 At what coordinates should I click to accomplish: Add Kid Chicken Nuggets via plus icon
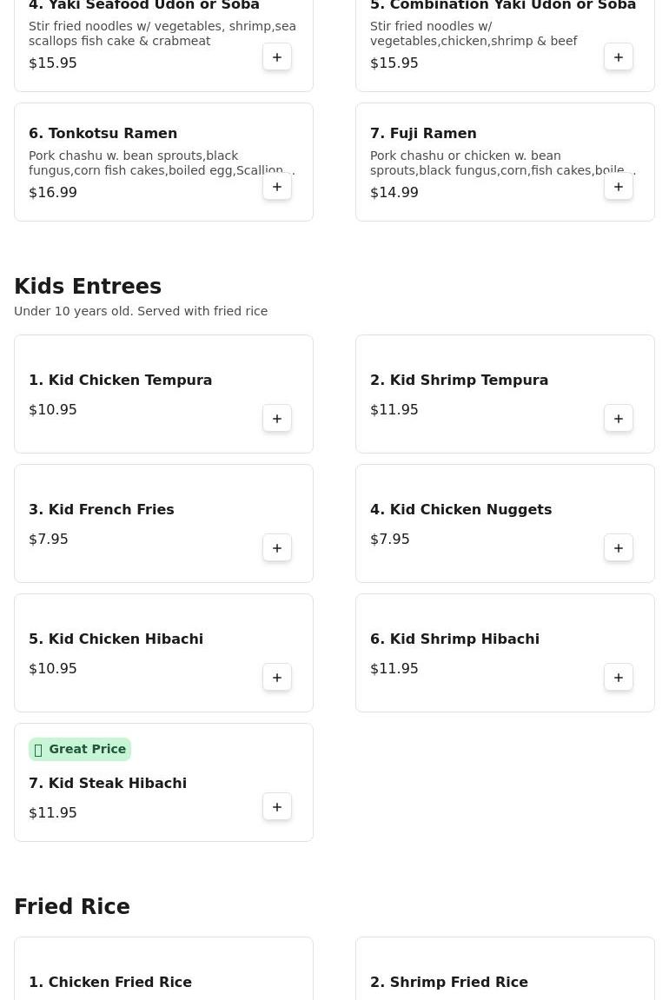(x=619, y=548)
